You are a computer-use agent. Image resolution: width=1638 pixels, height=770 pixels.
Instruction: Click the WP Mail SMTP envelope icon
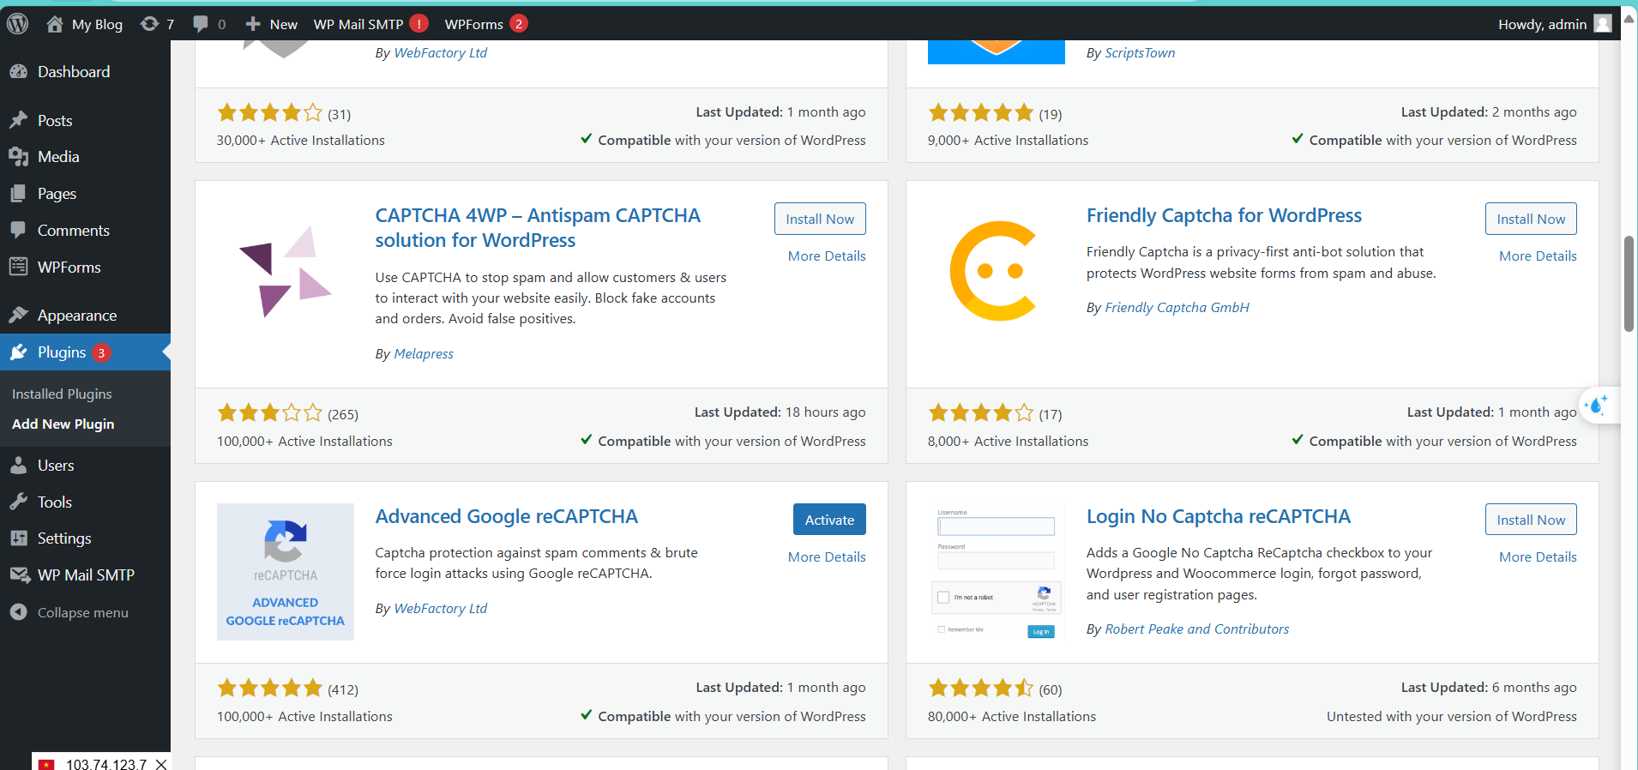click(19, 575)
